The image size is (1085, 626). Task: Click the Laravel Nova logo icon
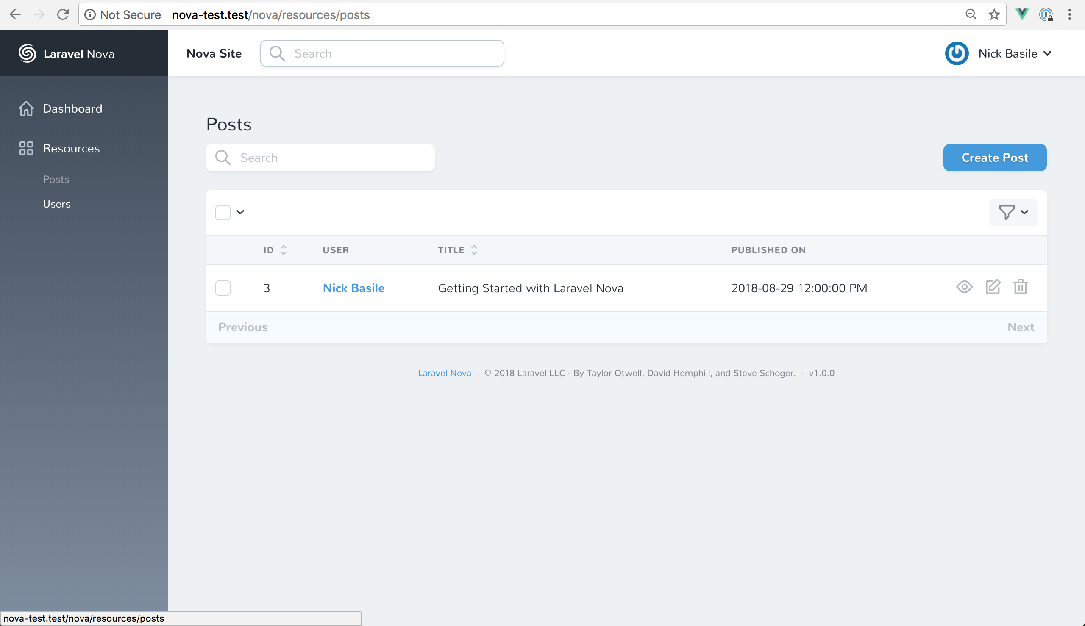click(x=27, y=53)
